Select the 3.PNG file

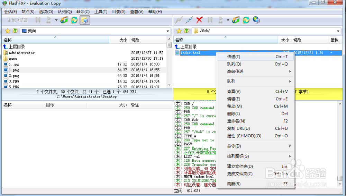(x=14, y=82)
